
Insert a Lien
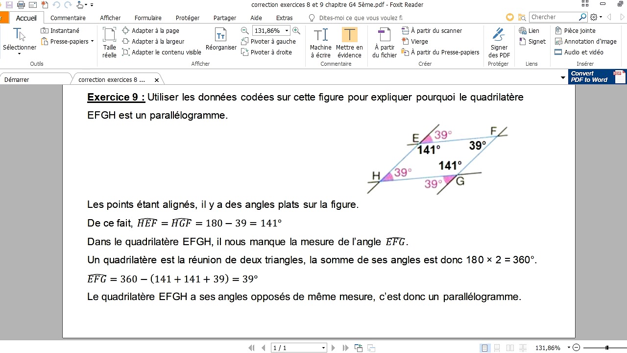tap(529, 30)
